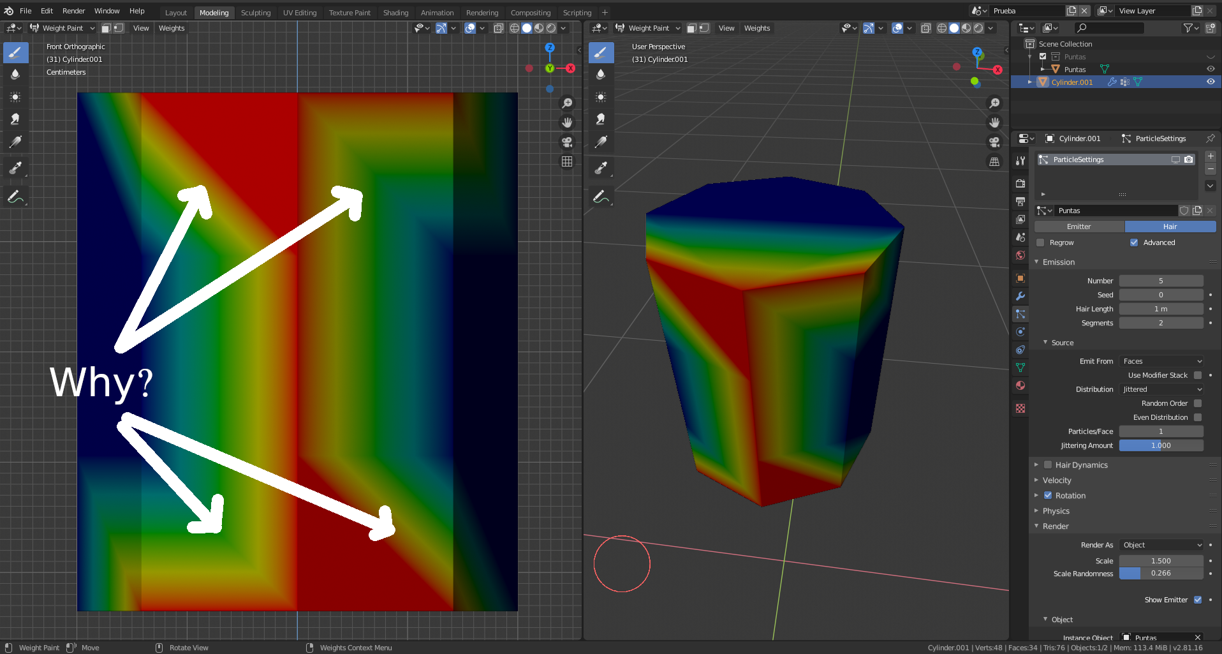Collapse the Source subpanel
The height and width of the screenshot is (654, 1222).
click(x=1063, y=343)
